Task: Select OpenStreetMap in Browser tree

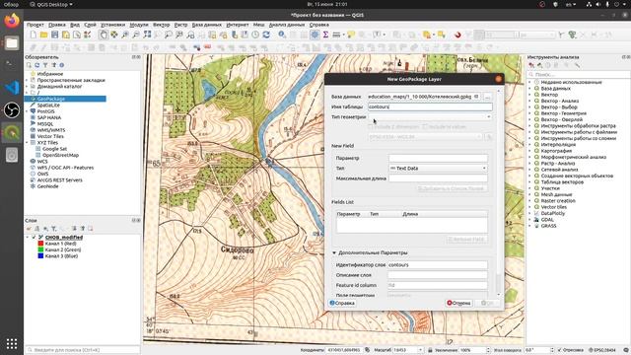Action: 60,155
